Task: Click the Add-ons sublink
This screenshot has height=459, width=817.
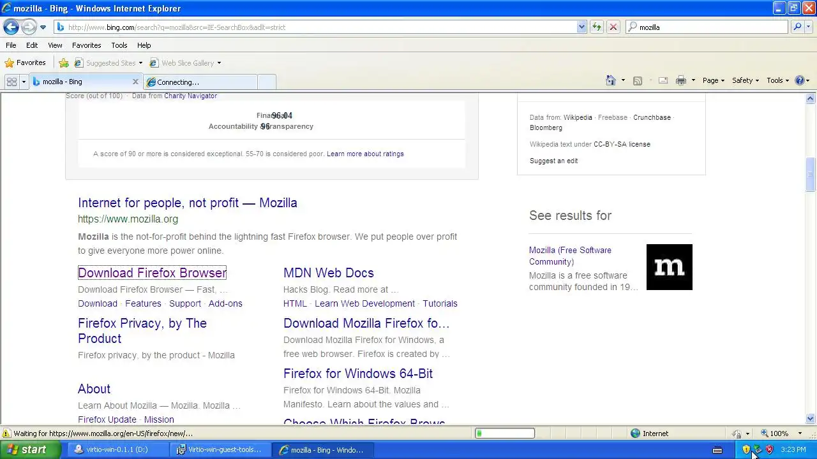Action: pyautogui.click(x=225, y=303)
